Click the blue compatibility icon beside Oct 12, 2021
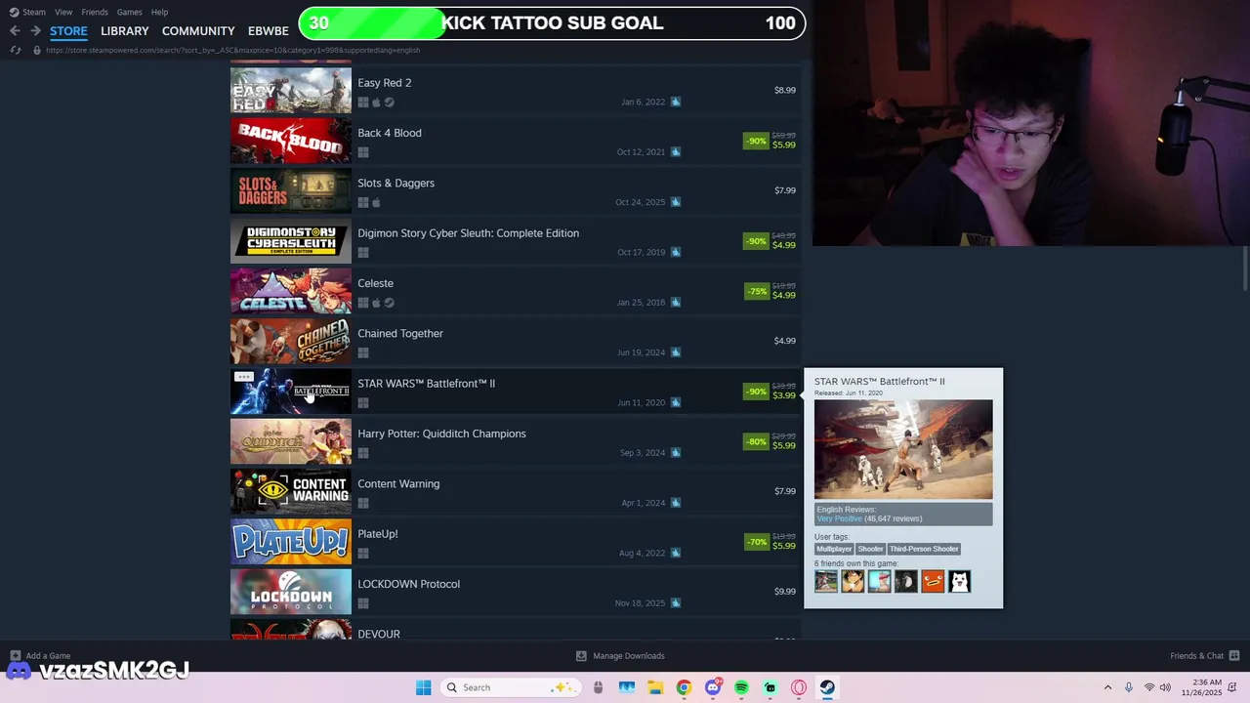The height and width of the screenshot is (703, 1250). click(x=676, y=152)
